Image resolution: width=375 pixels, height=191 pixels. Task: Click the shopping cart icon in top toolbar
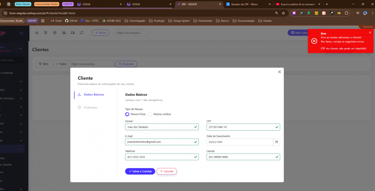[x=46, y=33]
